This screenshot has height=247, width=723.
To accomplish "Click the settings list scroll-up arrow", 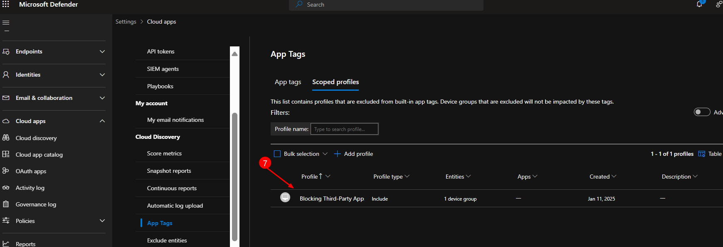I will pyautogui.click(x=234, y=54).
